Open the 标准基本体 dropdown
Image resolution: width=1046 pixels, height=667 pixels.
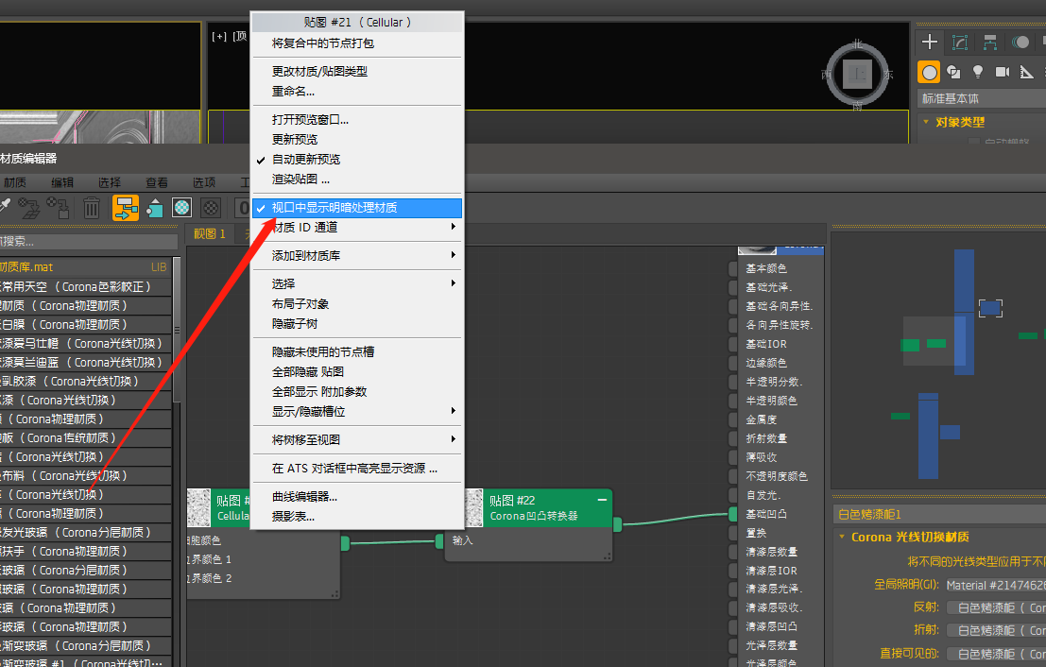(982, 98)
